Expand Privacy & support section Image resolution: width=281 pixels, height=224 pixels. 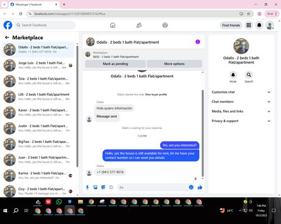click(241, 121)
